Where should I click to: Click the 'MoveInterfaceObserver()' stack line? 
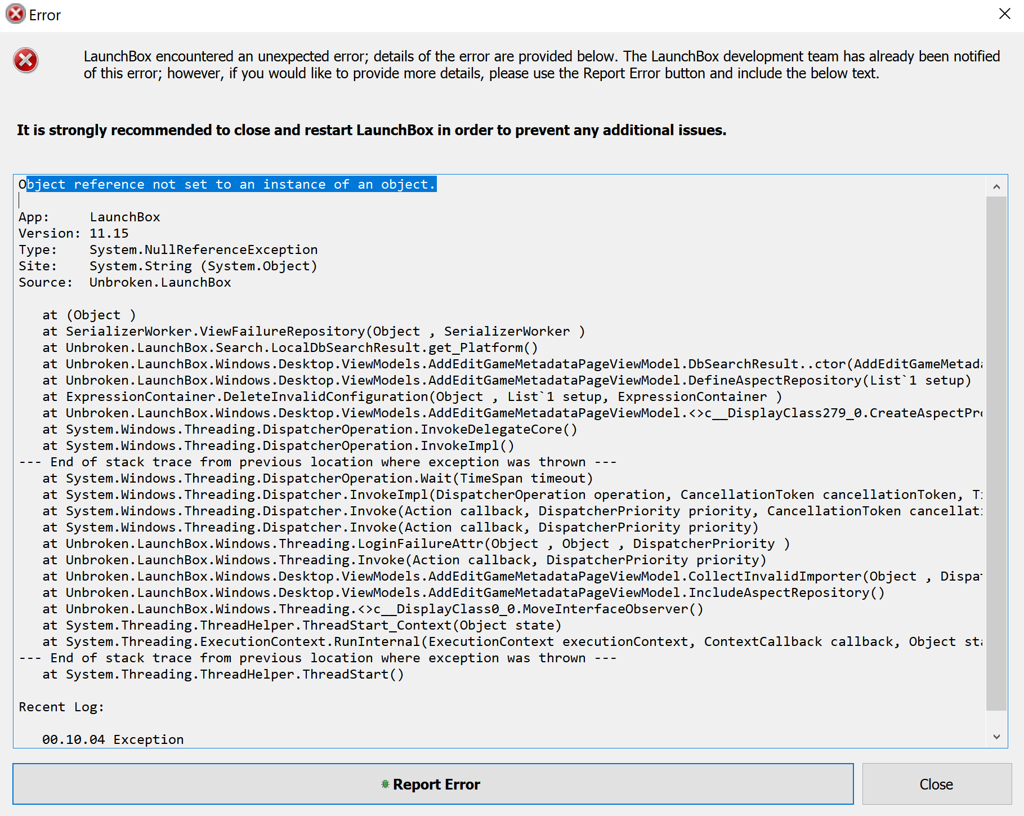pos(373,609)
